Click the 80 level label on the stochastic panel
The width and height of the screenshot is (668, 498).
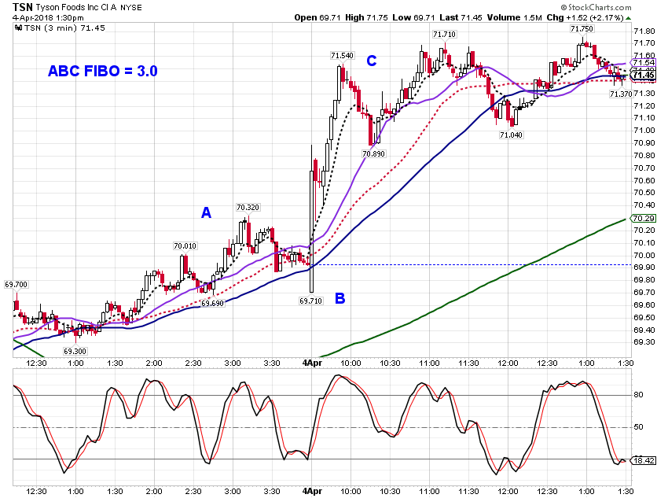coord(638,395)
